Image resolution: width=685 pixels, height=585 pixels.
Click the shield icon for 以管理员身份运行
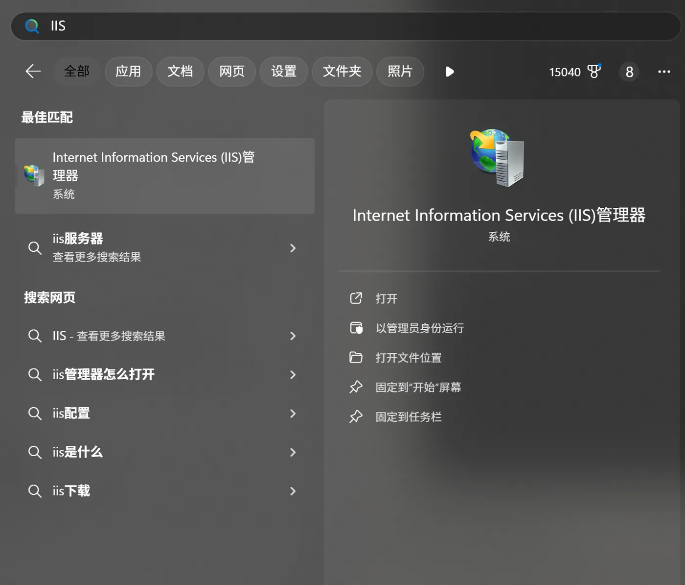coord(356,328)
